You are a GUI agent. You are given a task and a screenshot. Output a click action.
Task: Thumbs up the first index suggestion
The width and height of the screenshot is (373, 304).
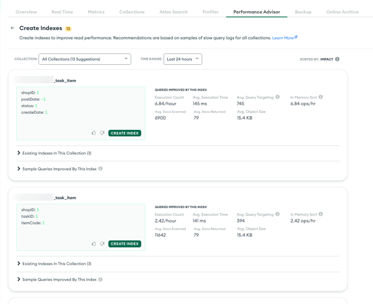point(94,133)
